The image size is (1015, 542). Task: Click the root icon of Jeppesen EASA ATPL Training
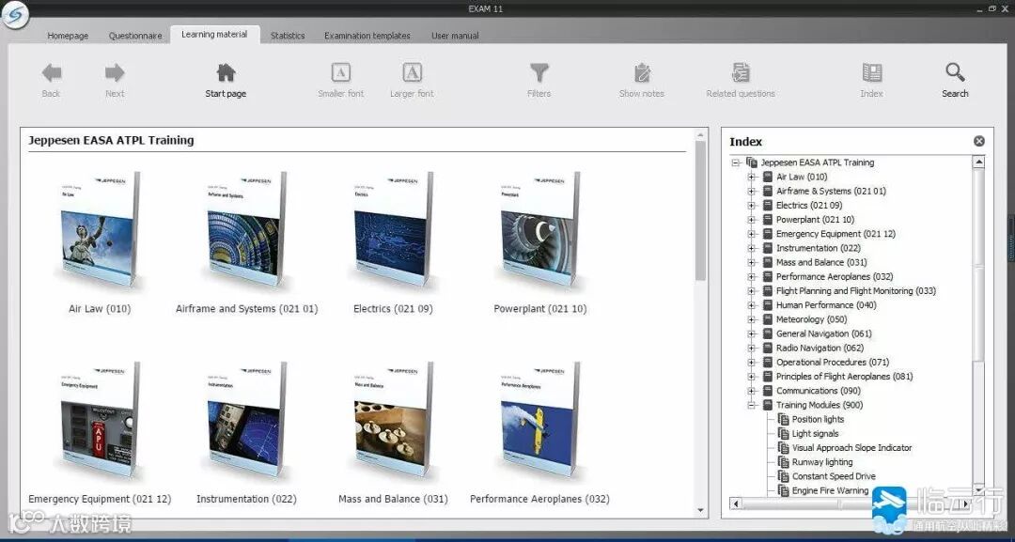click(x=752, y=163)
